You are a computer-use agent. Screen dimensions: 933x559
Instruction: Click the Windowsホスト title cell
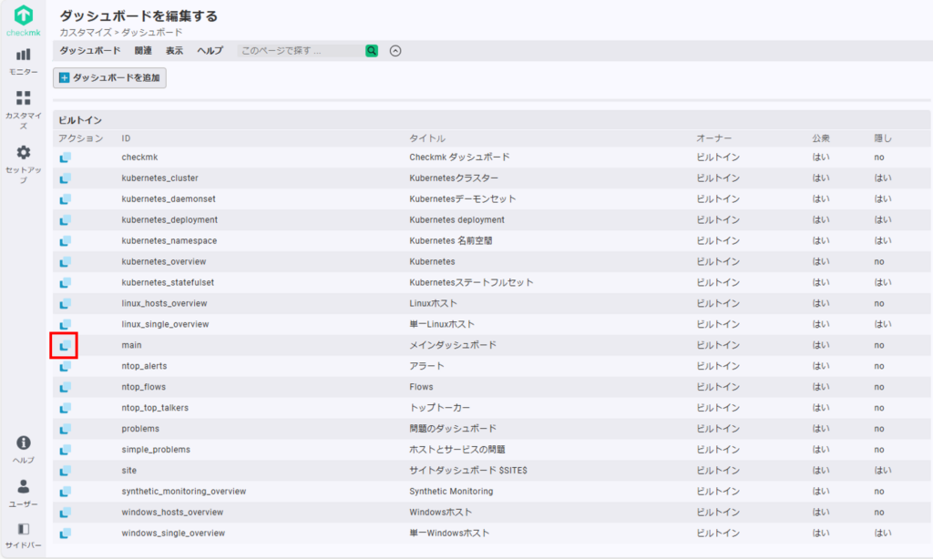[440, 513]
